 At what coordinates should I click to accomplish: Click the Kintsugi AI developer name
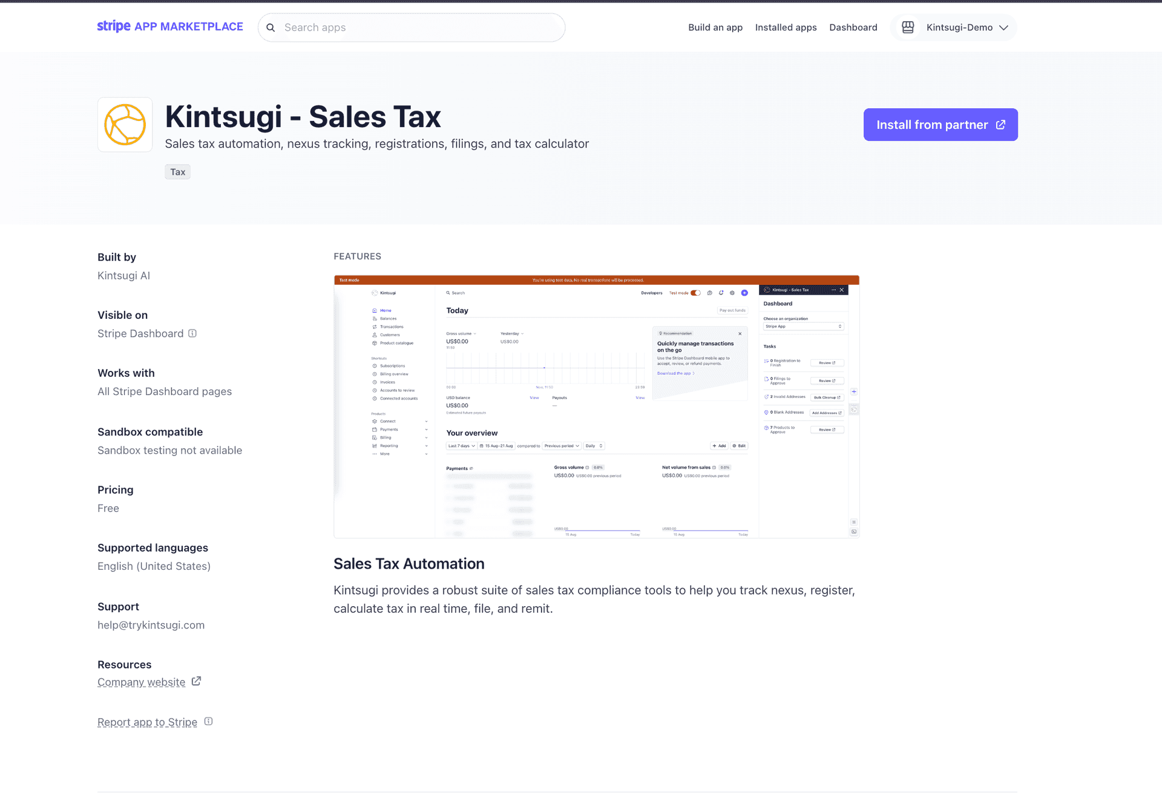[x=123, y=276]
